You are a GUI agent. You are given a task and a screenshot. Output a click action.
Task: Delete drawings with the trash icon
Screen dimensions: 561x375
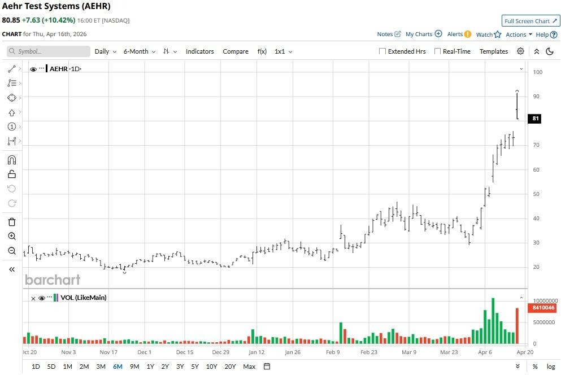[12, 222]
